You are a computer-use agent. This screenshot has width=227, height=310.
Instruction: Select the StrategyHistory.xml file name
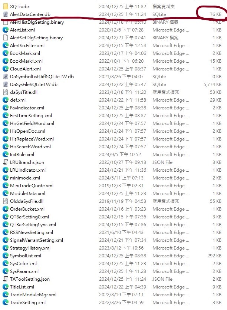click(30, 248)
